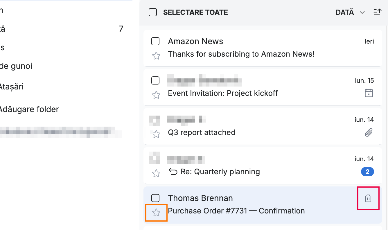
Task: Star the Amazon News email
Action: pyautogui.click(x=156, y=56)
